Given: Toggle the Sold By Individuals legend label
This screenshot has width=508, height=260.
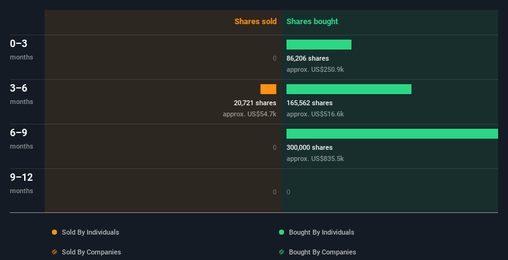Looking at the screenshot, I should point(90,232).
